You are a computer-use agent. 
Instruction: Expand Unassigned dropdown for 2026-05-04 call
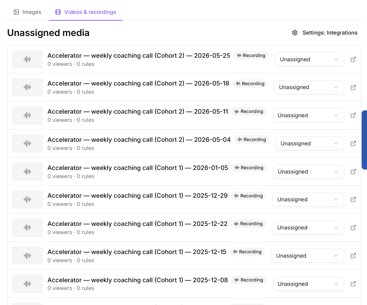(310, 143)
